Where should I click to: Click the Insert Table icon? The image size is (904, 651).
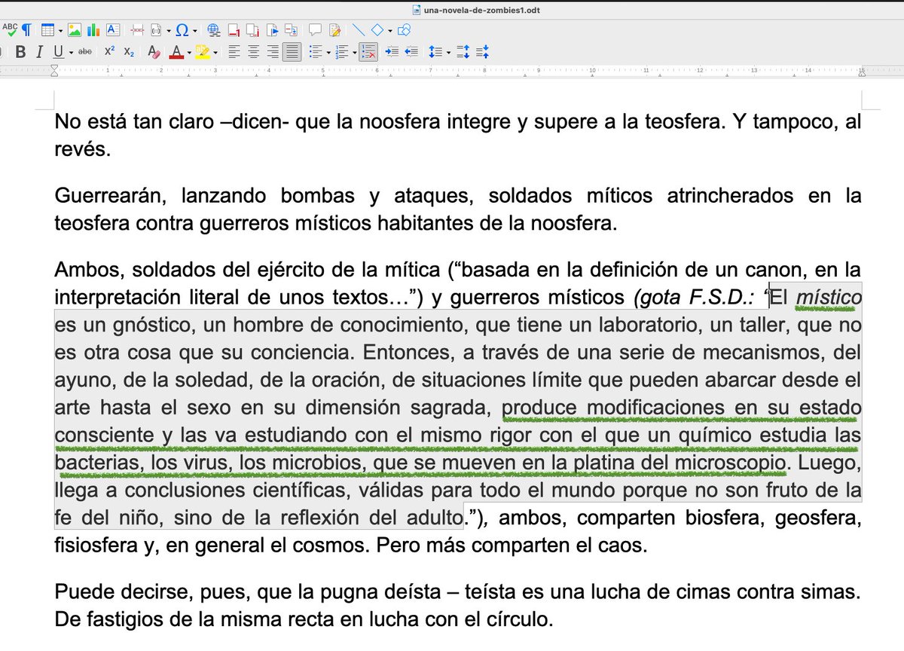47,30
